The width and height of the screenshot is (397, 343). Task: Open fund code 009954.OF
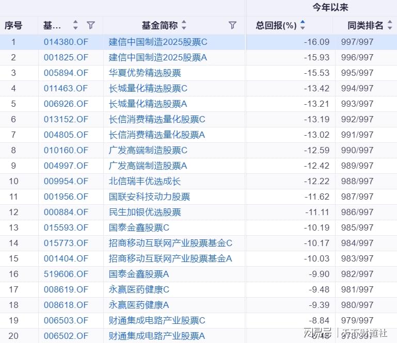(x=66, y=181)
